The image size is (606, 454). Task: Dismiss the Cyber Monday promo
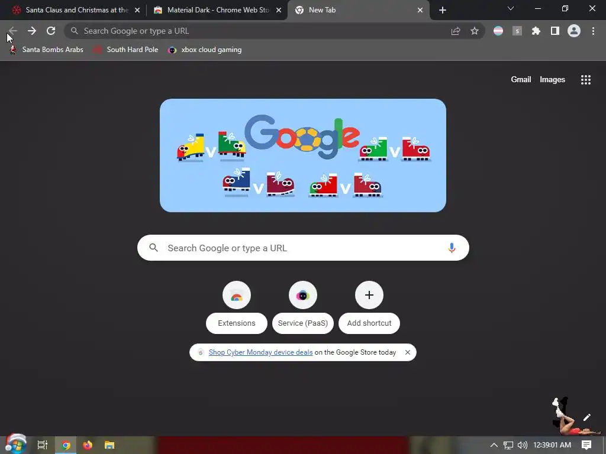click(407, 352)
